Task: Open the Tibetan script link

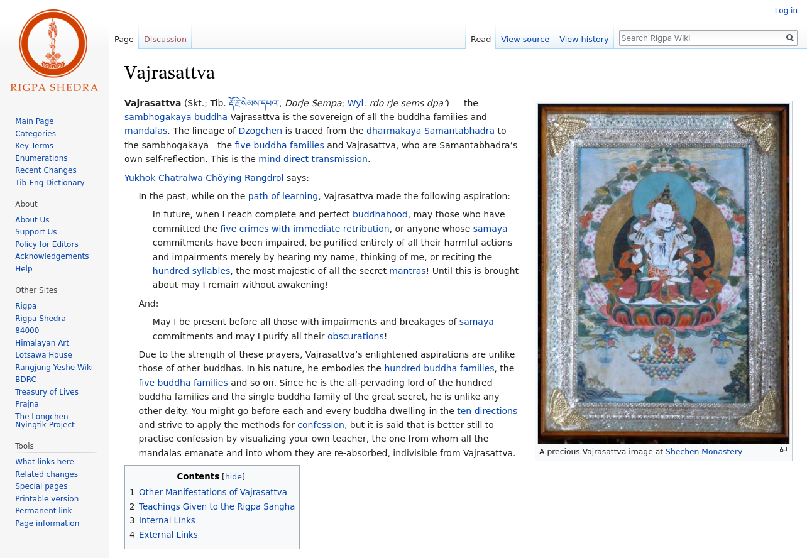Action: [x=254, y=103]
